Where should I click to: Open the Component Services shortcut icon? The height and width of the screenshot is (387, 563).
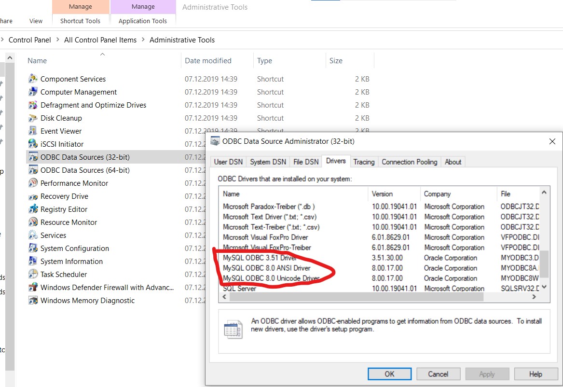[x=33, y=79]
